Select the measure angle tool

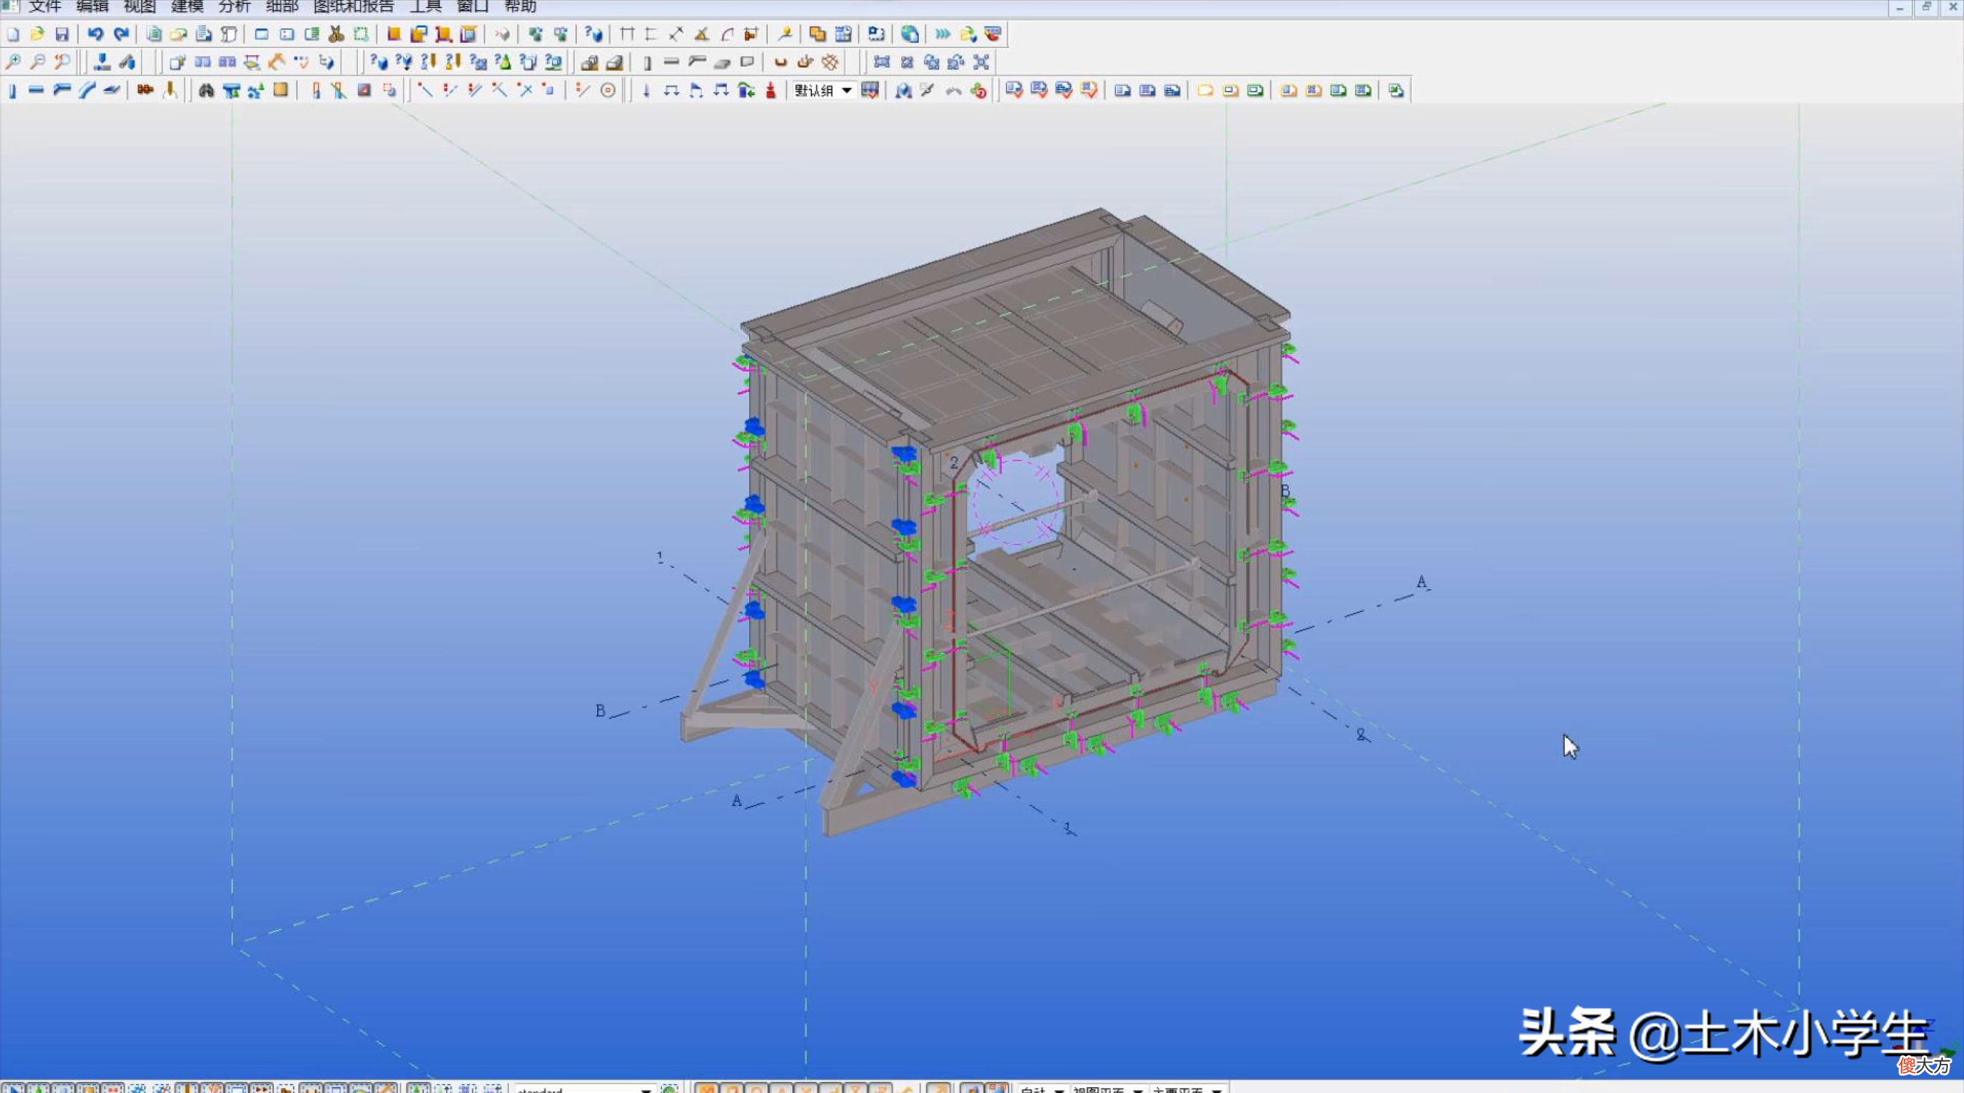(x=701, y=34)
